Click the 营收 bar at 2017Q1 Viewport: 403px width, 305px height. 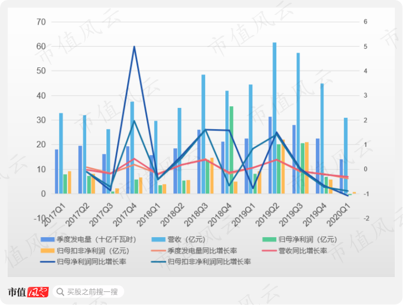point(61,153)
